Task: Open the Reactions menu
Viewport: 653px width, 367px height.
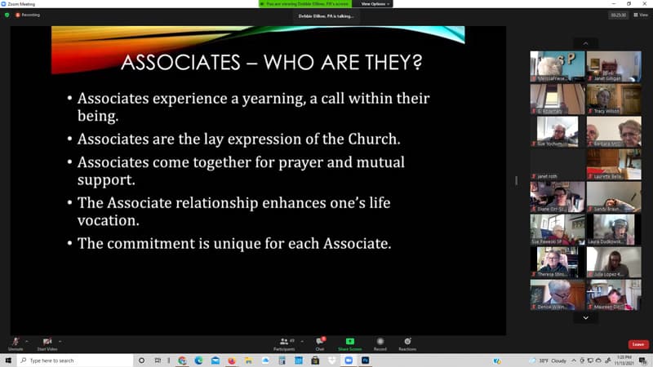Action: [407, 342]
